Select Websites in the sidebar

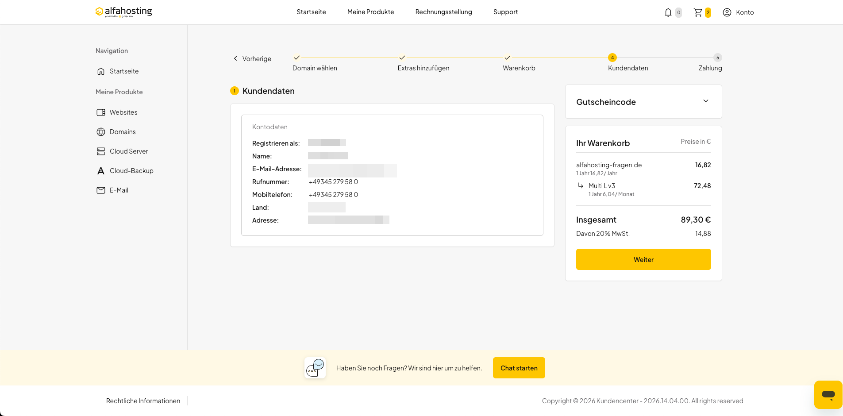pos(123,112)
